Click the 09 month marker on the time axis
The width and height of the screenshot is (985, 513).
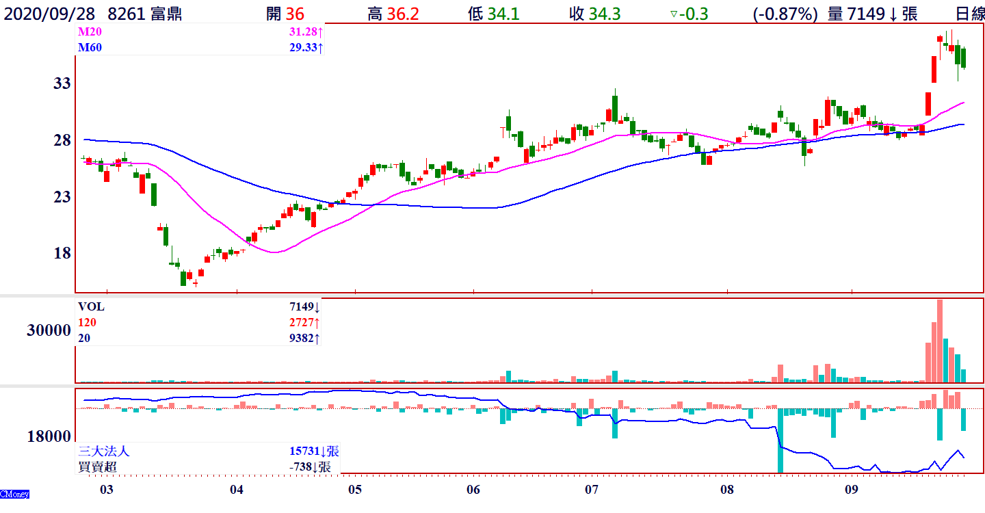(851, 490)
